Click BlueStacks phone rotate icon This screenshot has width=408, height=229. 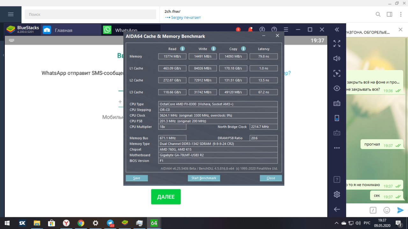(x=337, y=118)
